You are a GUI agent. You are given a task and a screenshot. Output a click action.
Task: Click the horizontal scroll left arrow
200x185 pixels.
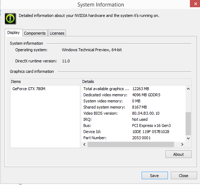coord(84,144)
